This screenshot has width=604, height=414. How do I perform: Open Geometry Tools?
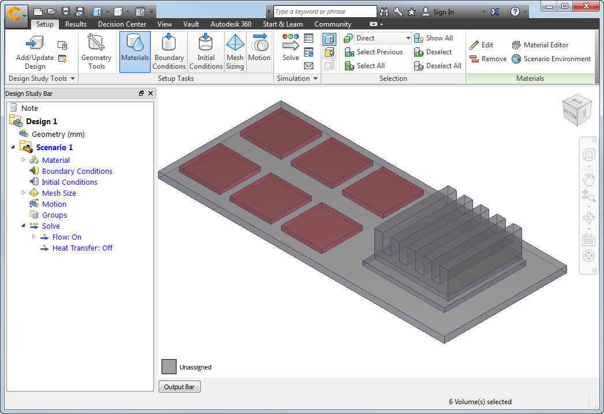pyautogui.click(x=96, y=52)
